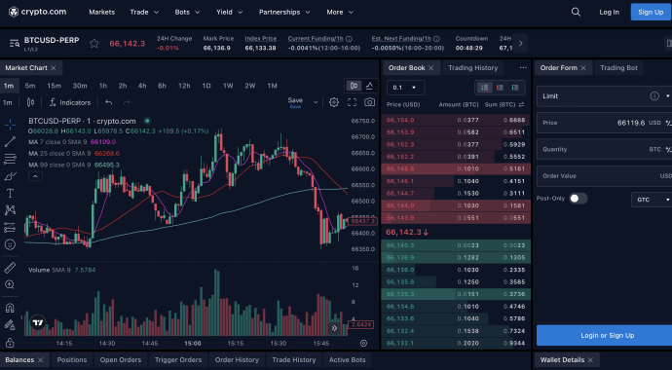Image resolution: width=672 pixels, height=370 pixels.
Task: Select the crosshair cursor tool
Action: point(10,125)
